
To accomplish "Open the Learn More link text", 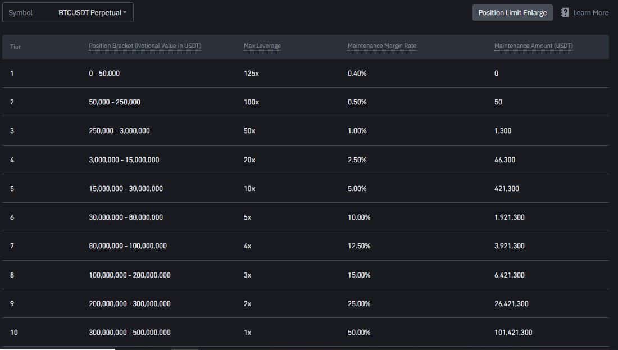I will tap(590, 12).
